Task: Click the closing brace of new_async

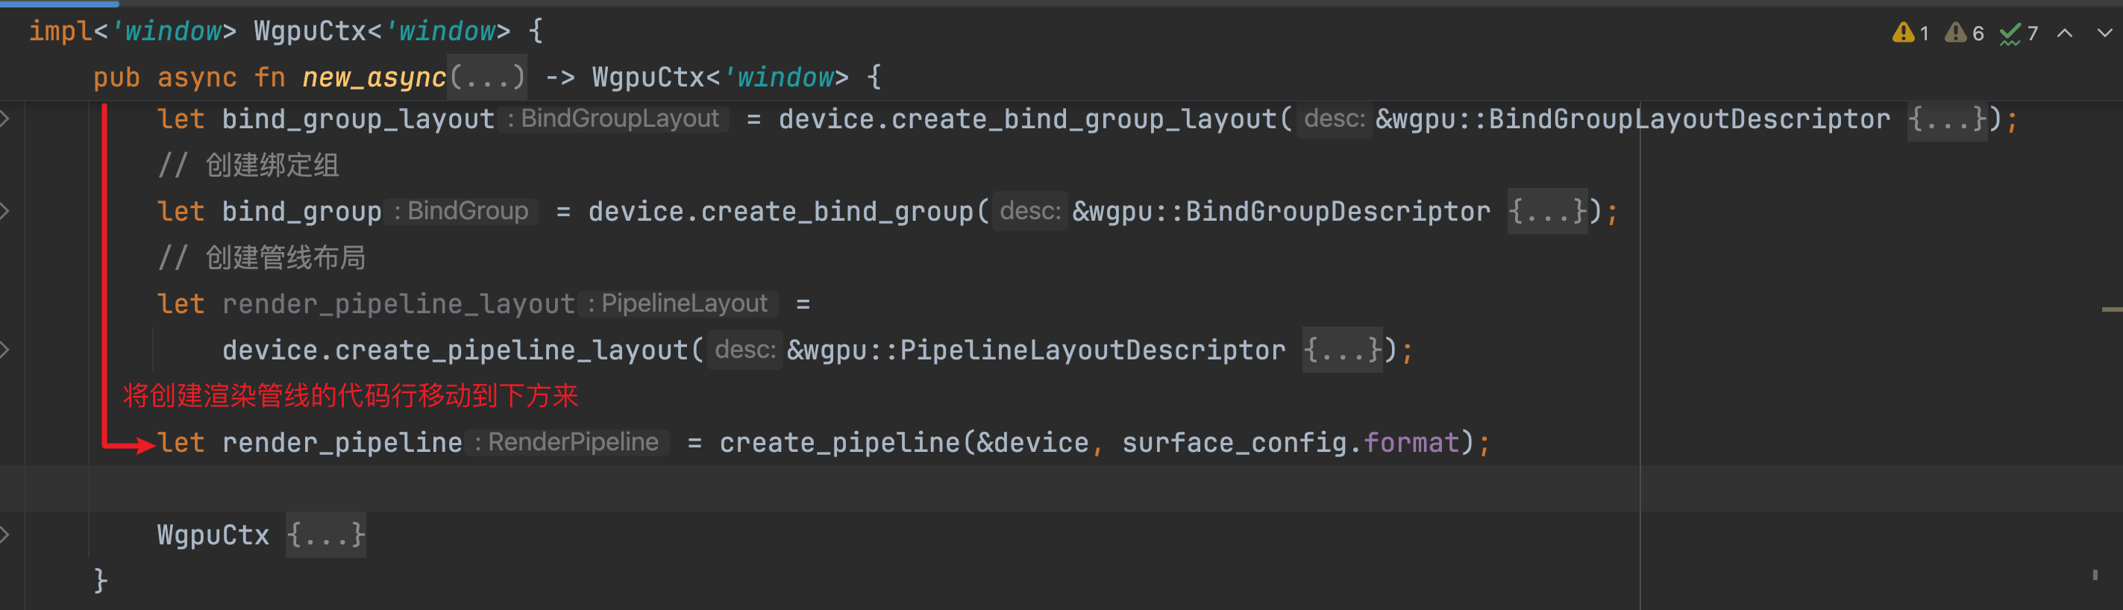Action: (101, 580)
